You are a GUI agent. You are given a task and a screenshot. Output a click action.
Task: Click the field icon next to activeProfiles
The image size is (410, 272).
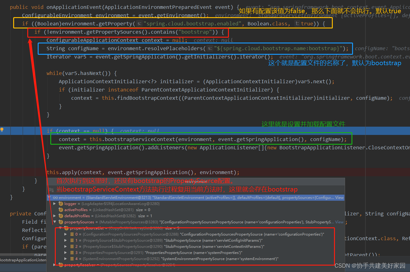(x=61, y=210)
